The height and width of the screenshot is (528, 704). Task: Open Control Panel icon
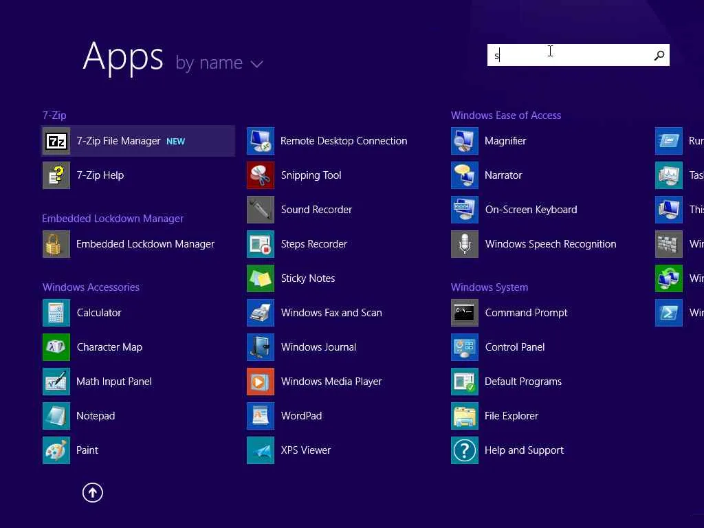[x=465, y=347]
